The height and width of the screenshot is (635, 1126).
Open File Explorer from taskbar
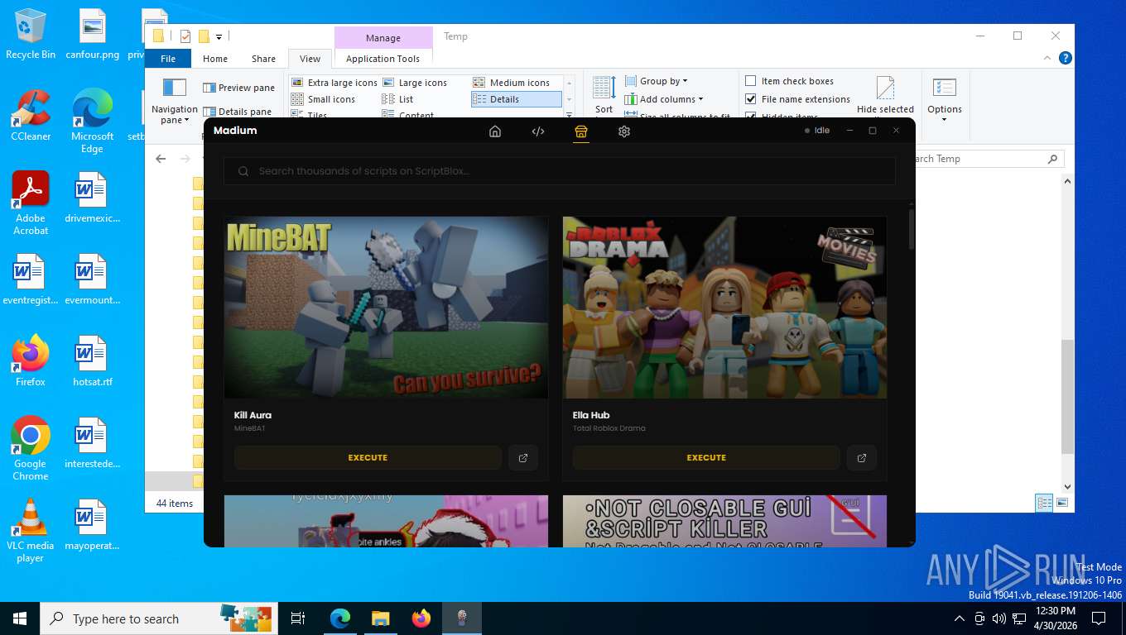(381, 618)
